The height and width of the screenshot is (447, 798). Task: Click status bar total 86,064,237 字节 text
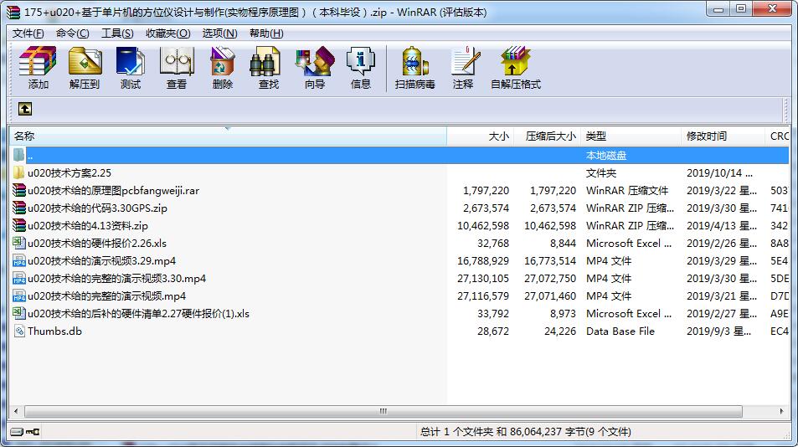click(526, 432)
